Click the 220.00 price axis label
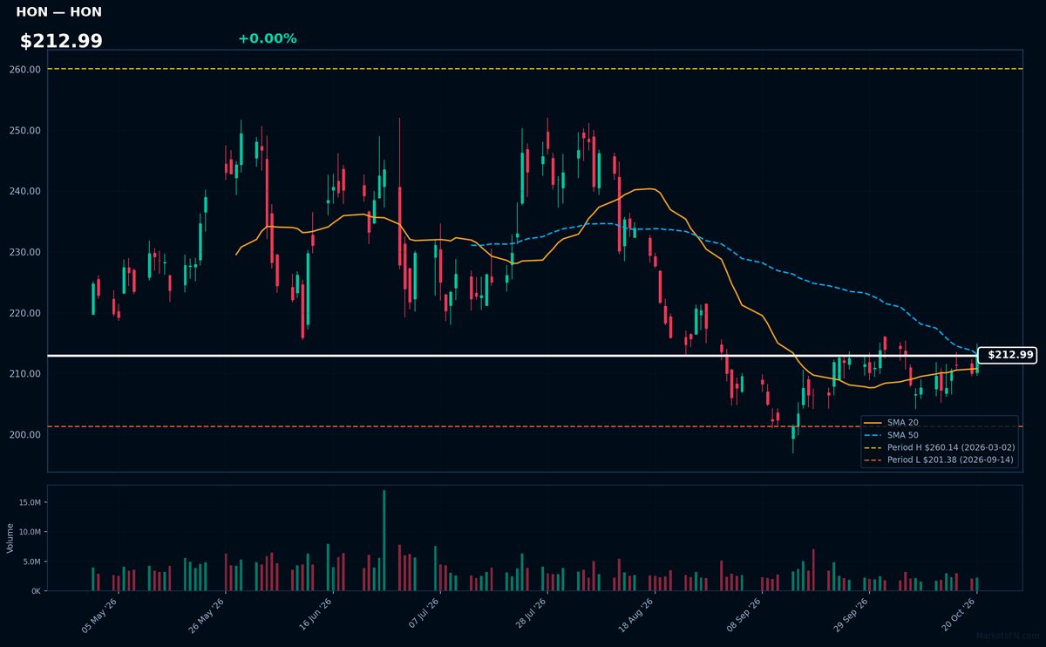The image size is (1046, 647). click(26, 313)
